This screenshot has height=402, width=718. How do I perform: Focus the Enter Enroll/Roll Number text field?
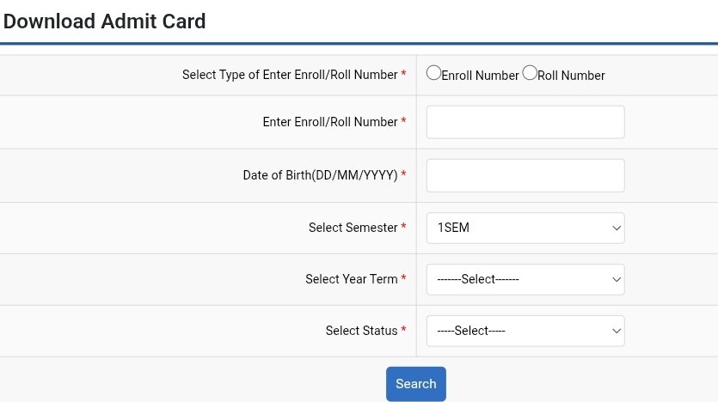(525, 122)
